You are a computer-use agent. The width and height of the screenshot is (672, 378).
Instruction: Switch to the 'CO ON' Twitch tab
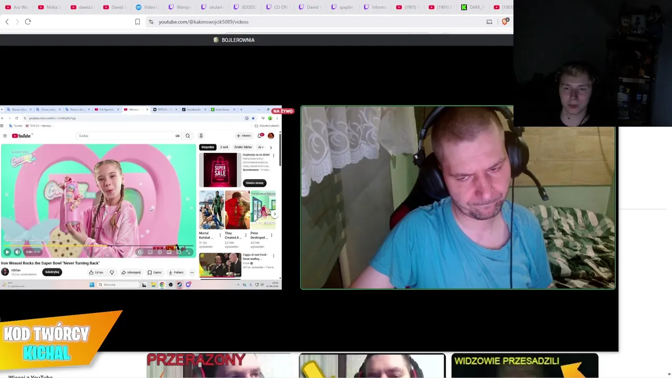pos(277,7)
